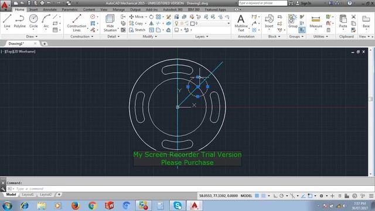This screenshot has width=375, height=211.
Task: Open Skype from the Windows taskbar
Action: [x=177, y=206]
